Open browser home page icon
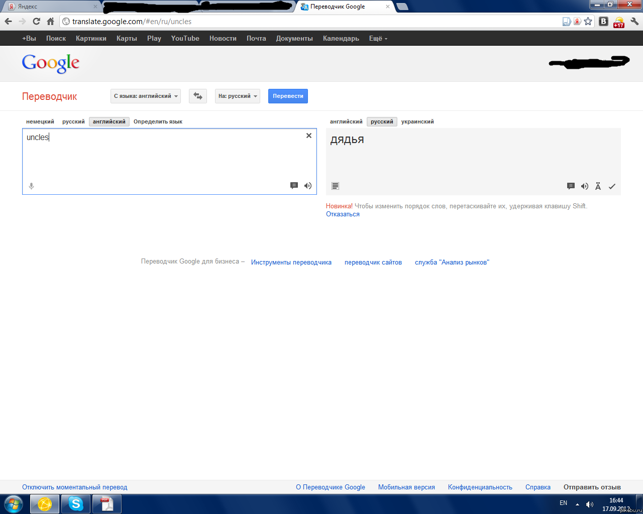643x514 pixels. 50,21
